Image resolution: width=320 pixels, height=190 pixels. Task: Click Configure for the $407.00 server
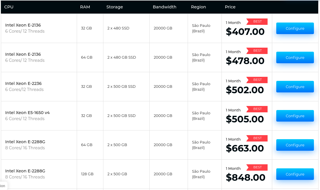(x=295, y=28)
